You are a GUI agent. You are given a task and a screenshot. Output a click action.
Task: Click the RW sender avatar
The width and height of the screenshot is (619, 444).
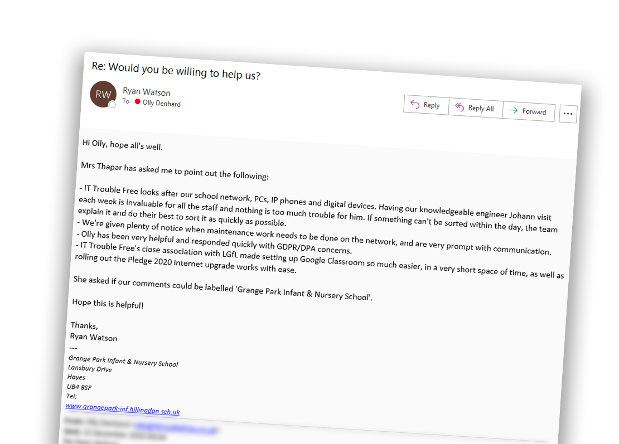point(103,94)
